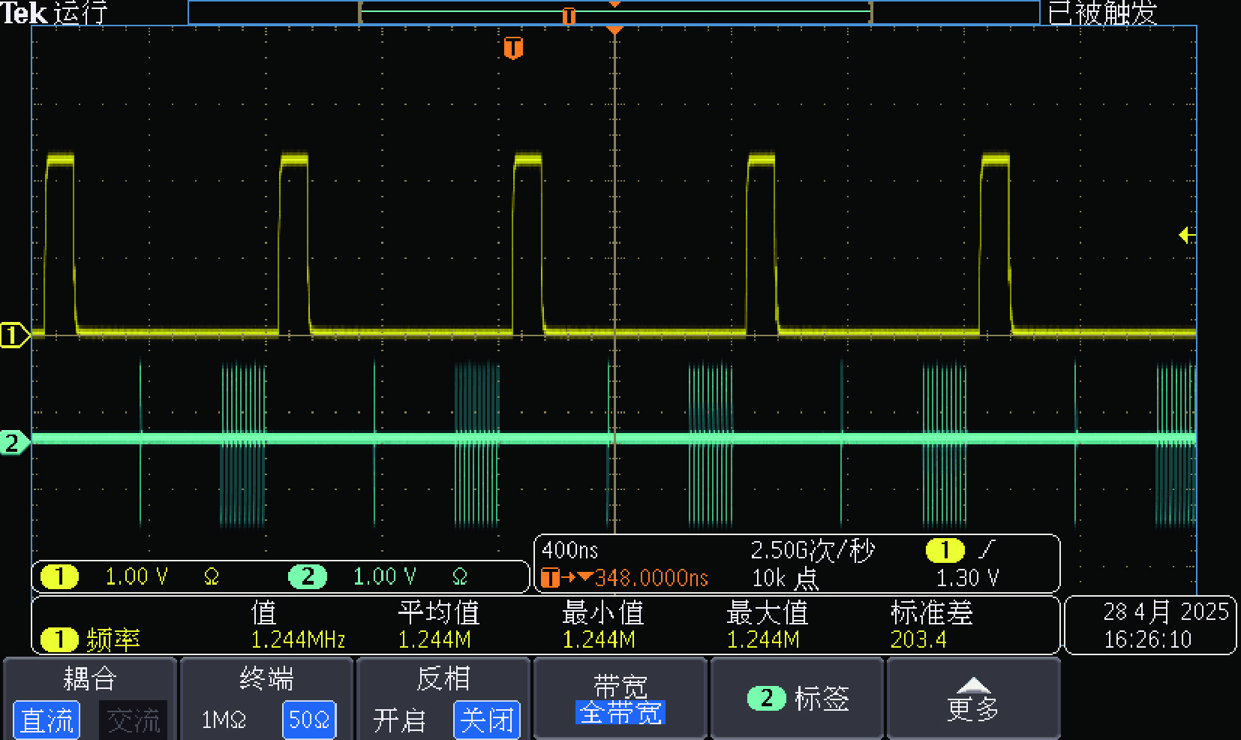
Task: Click the 1.30 V trigger level readout
Action: pyautogui.click(x=967, y=578)
